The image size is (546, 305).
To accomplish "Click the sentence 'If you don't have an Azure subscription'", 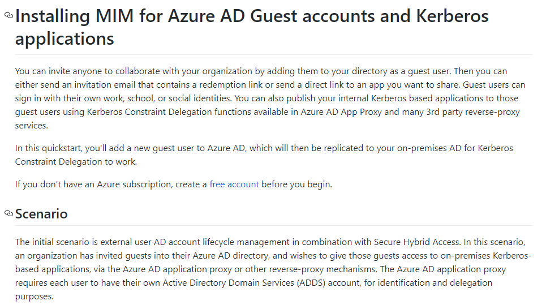I will [173, 184].
